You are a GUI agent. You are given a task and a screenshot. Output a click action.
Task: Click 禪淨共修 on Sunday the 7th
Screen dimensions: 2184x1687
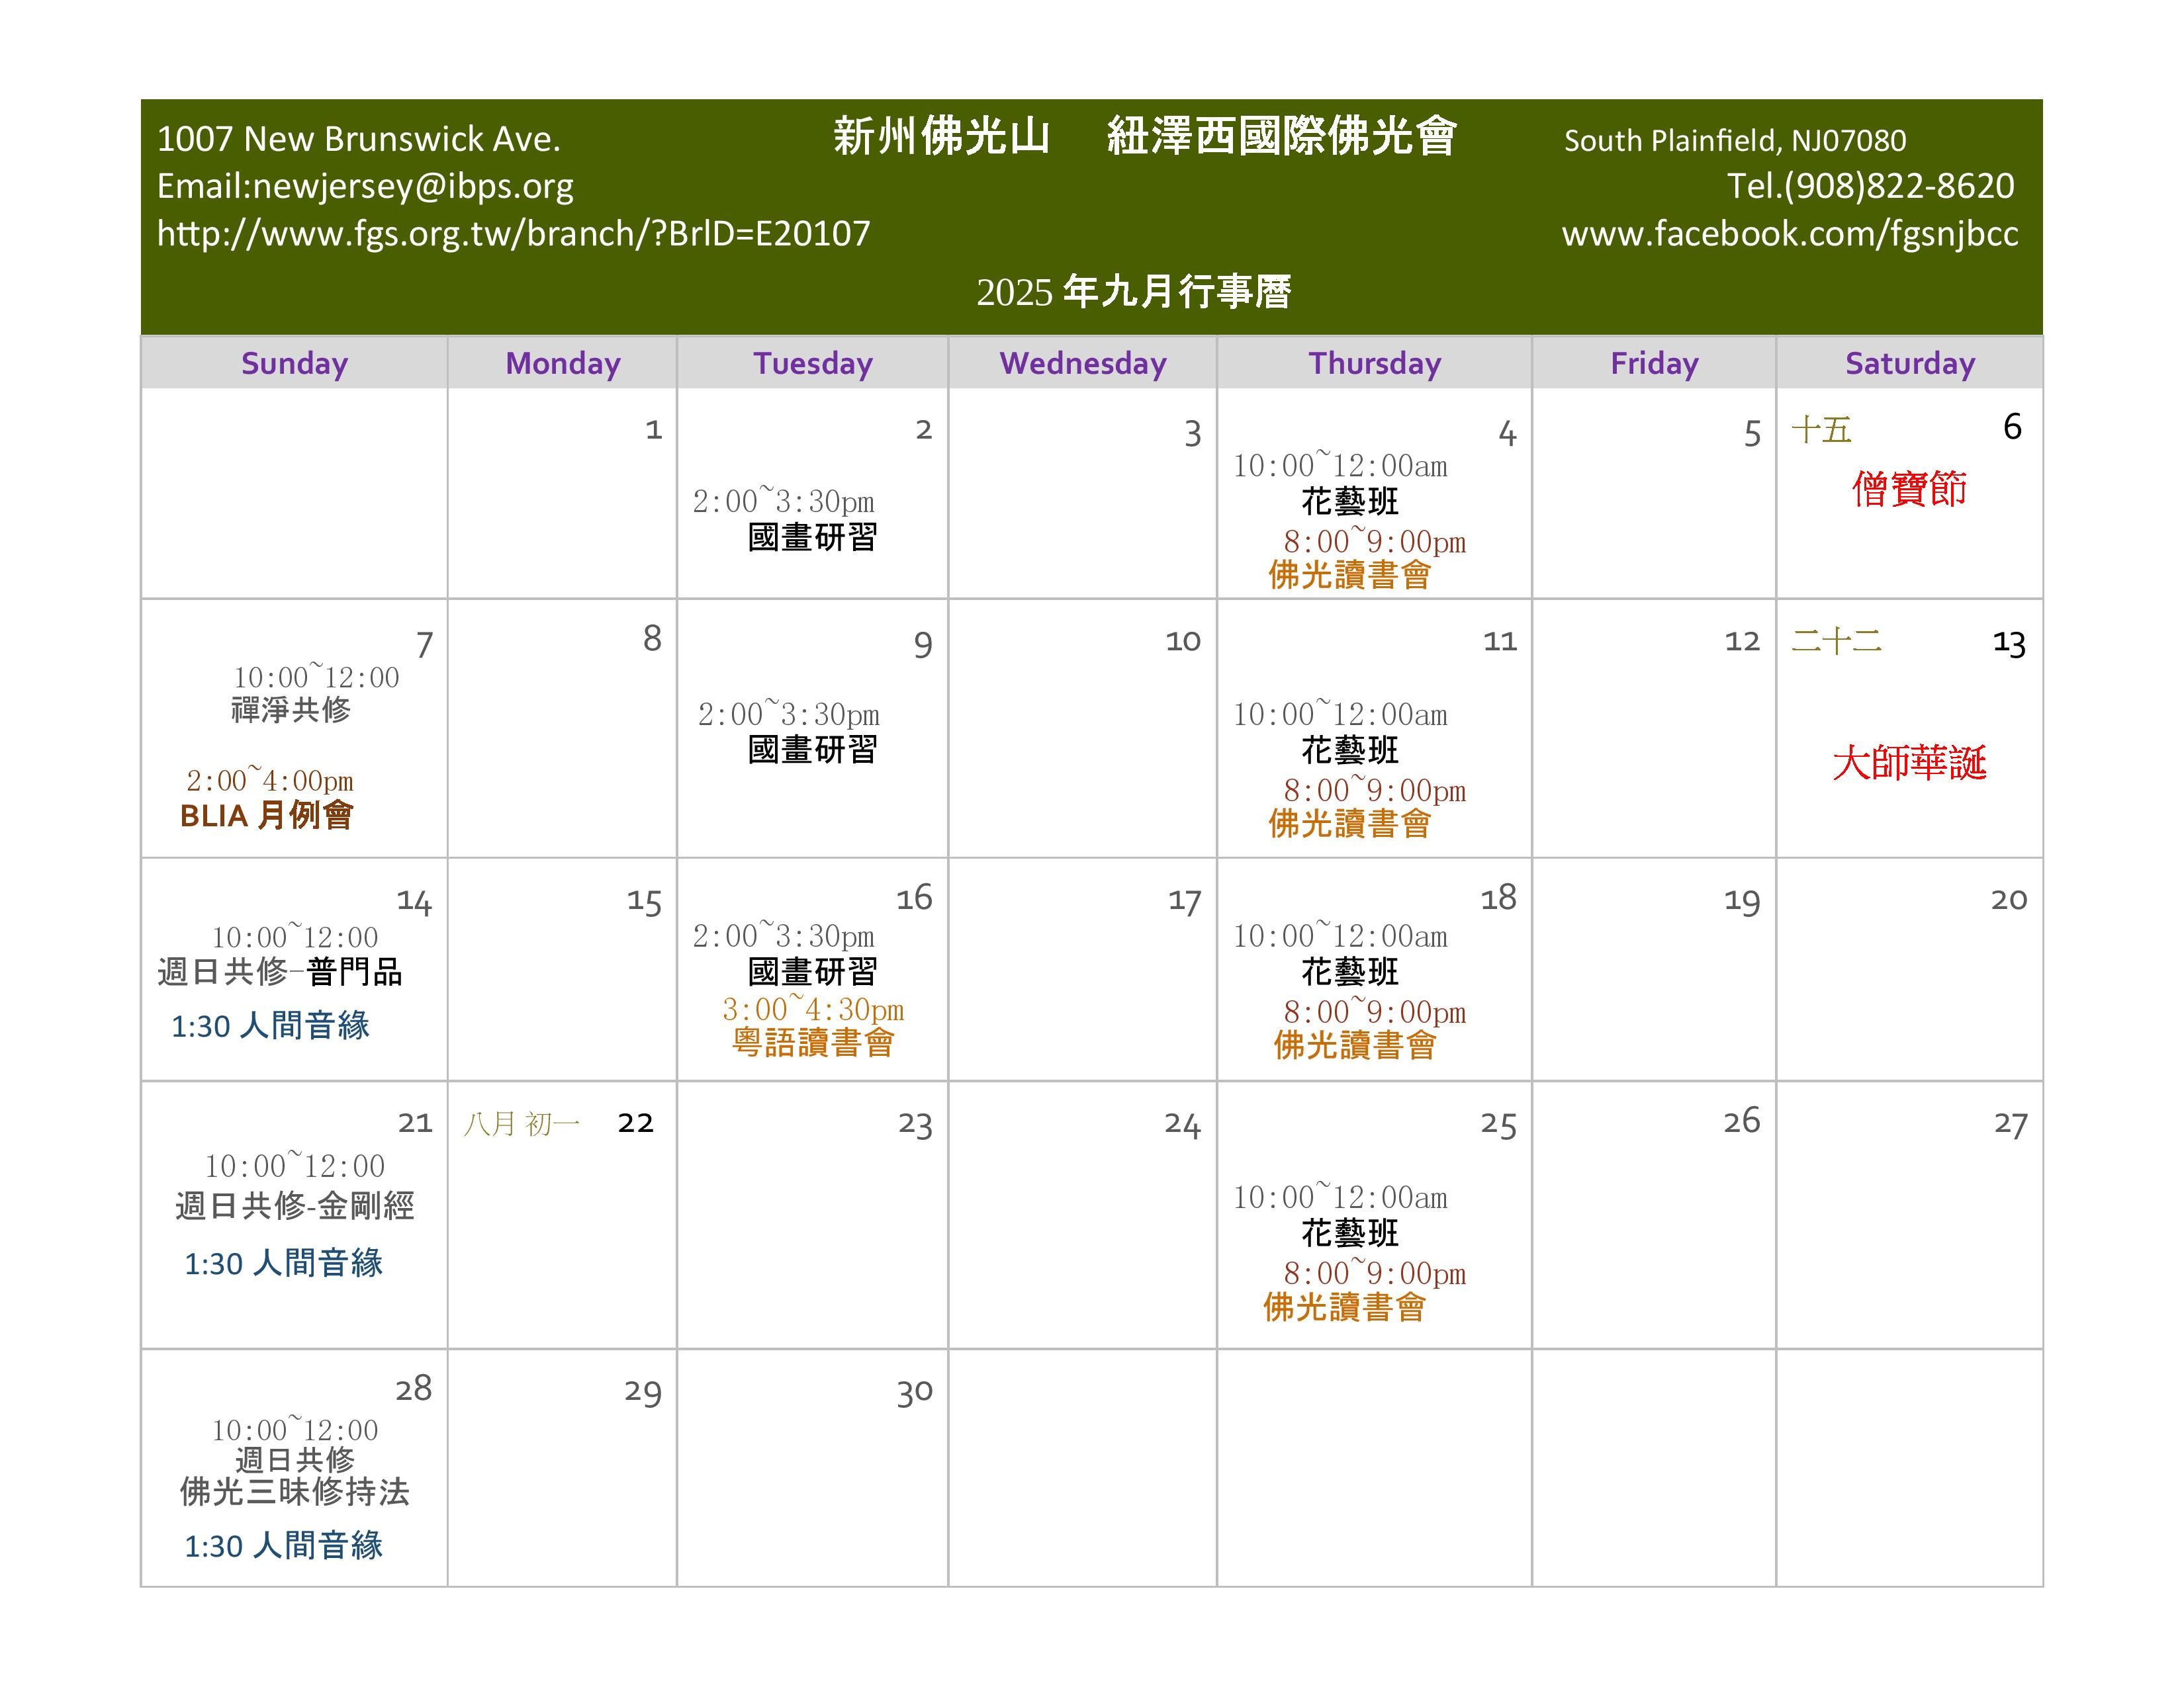point(290,711)
